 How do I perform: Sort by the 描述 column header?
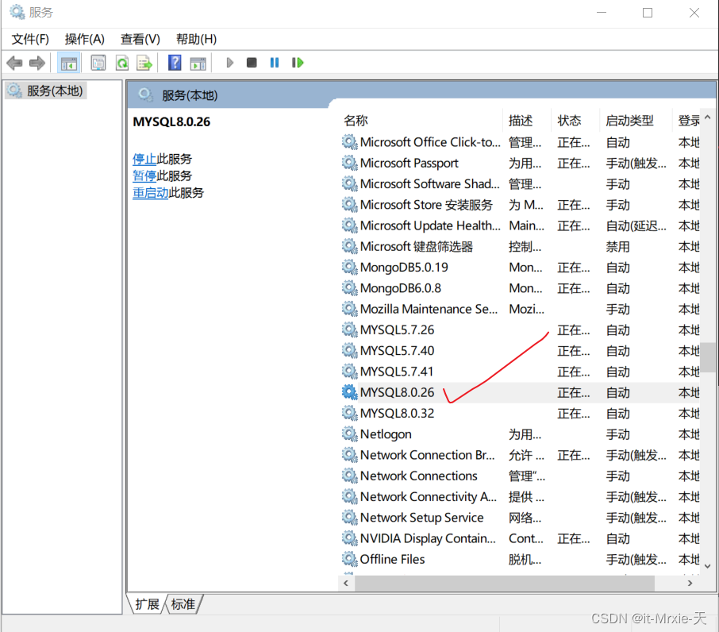(521, 121)
